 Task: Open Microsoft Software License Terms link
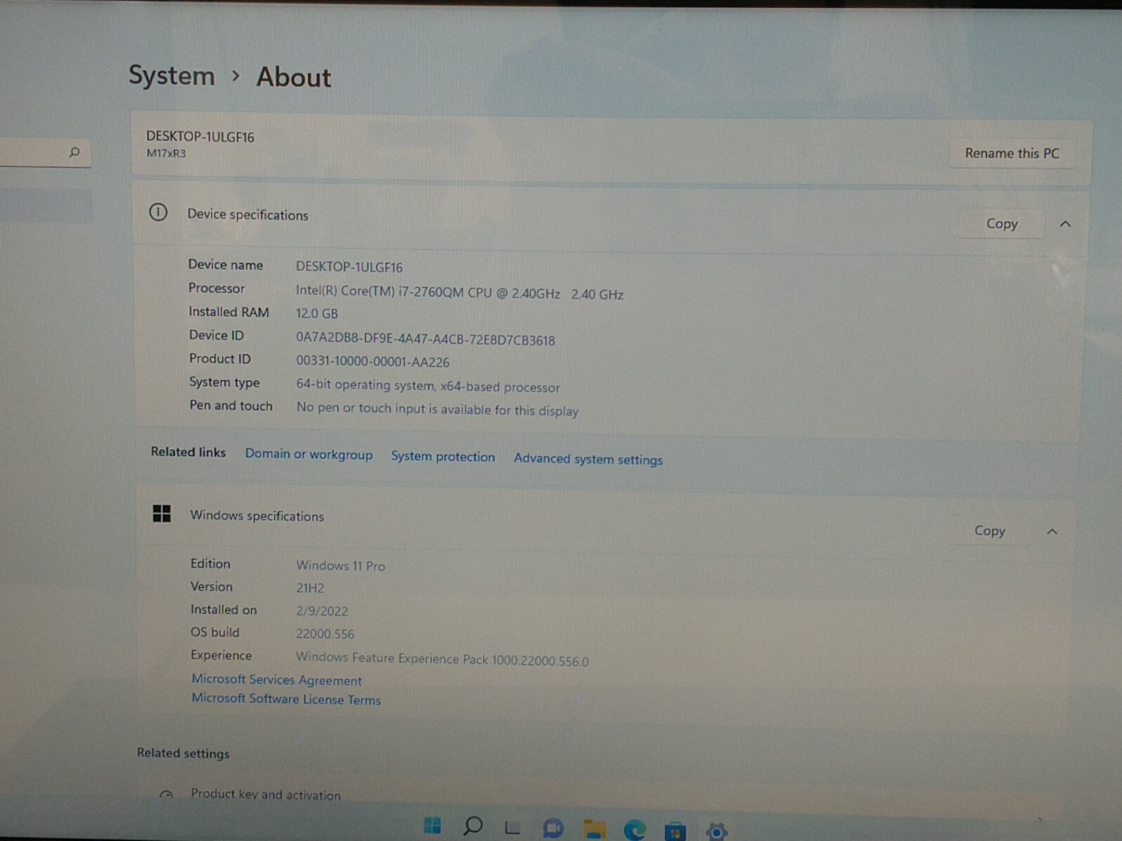pos(286,699)
